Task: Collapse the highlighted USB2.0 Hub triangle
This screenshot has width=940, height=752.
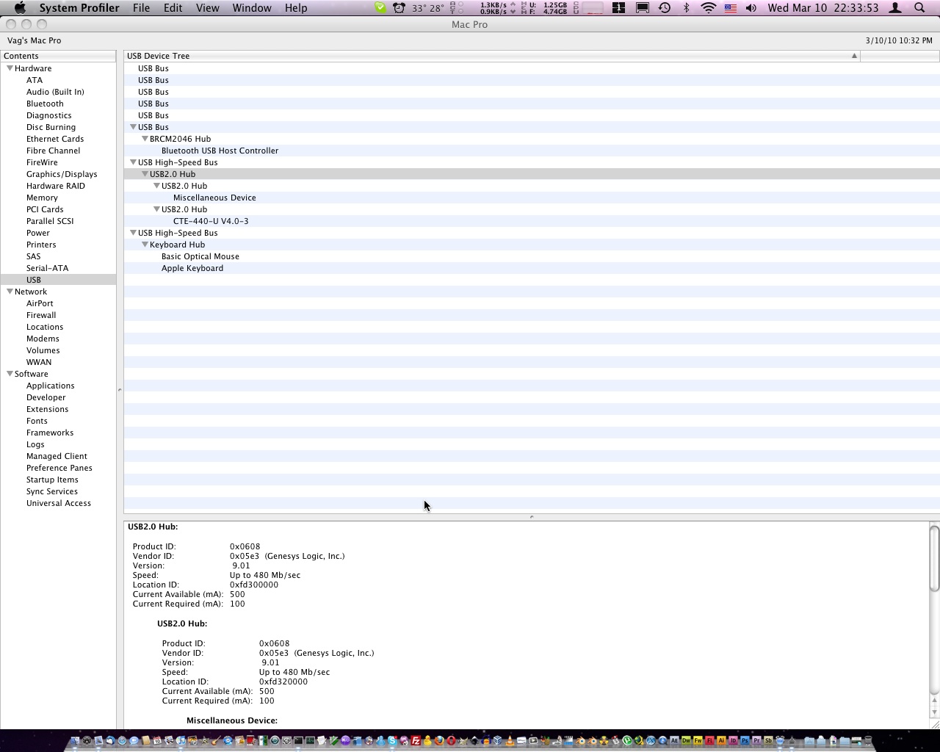Action: point(145,174)
